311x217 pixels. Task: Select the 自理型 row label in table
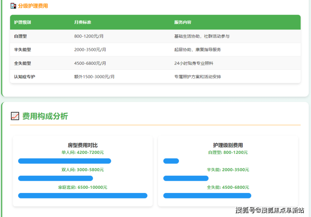click(x=21, y=37)
